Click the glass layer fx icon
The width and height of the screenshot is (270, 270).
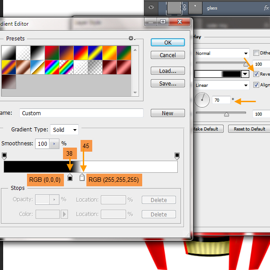pos(266,8)
